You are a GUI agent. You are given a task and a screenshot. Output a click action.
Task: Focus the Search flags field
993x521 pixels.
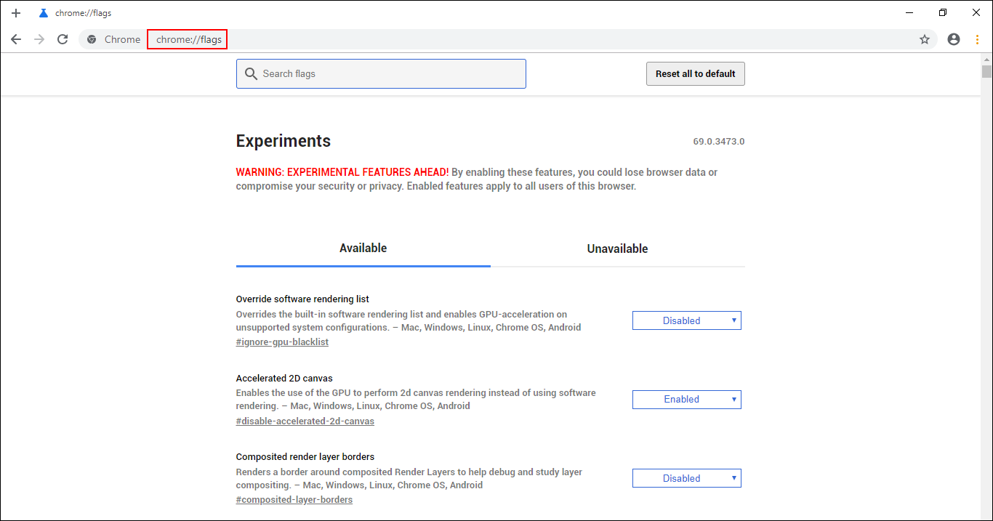pyautogui.click(x=381, y=73)
